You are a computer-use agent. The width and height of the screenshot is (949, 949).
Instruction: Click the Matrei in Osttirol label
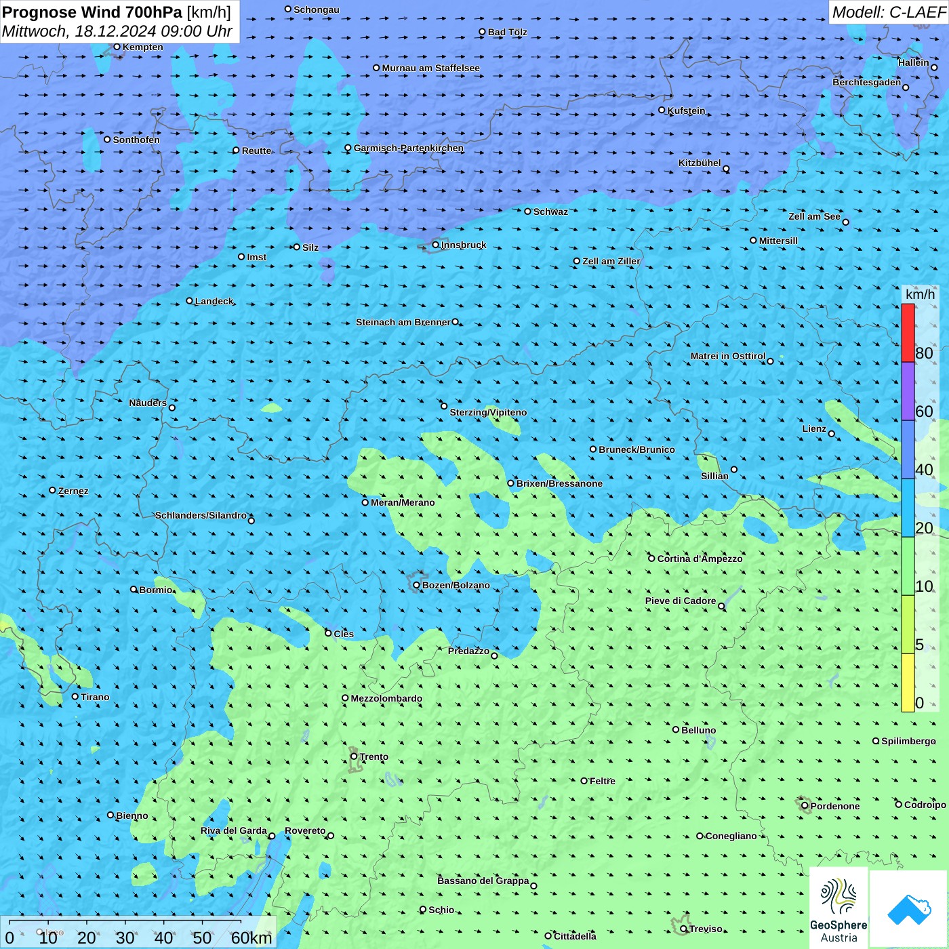click(x=728, y=356)
